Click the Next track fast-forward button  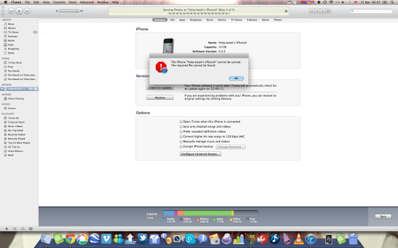[27, 11]
